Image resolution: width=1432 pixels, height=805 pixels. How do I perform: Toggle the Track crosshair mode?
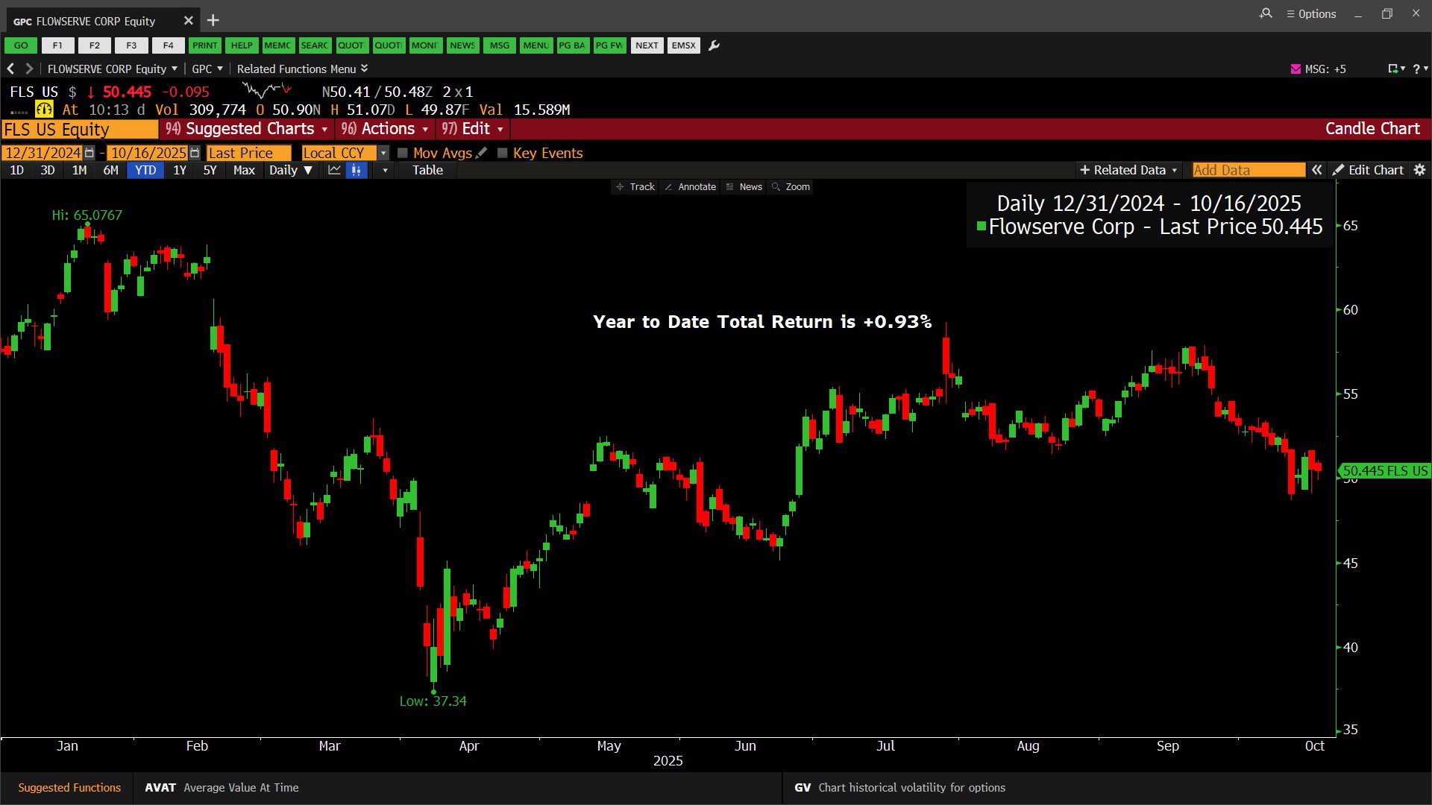[635, 187]
